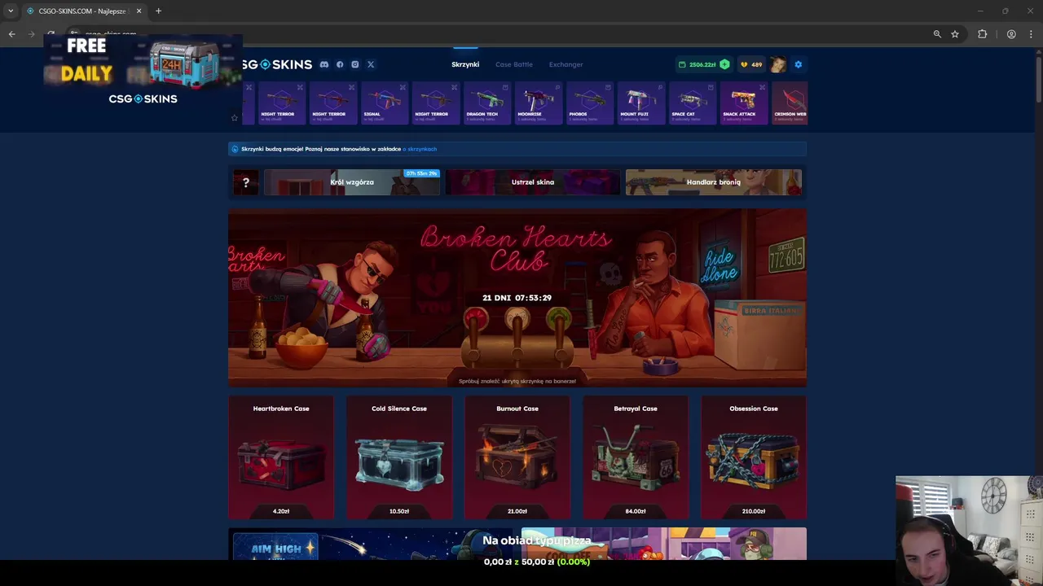Open the Ustrzel skina game mode
1043x586 pixels.
(533, 182)
